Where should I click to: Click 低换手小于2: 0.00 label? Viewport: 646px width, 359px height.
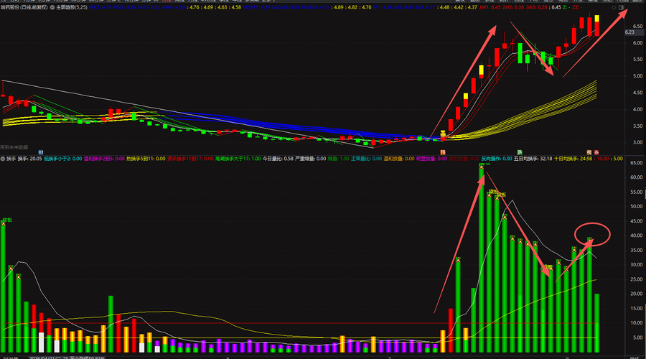click(62, 159)
